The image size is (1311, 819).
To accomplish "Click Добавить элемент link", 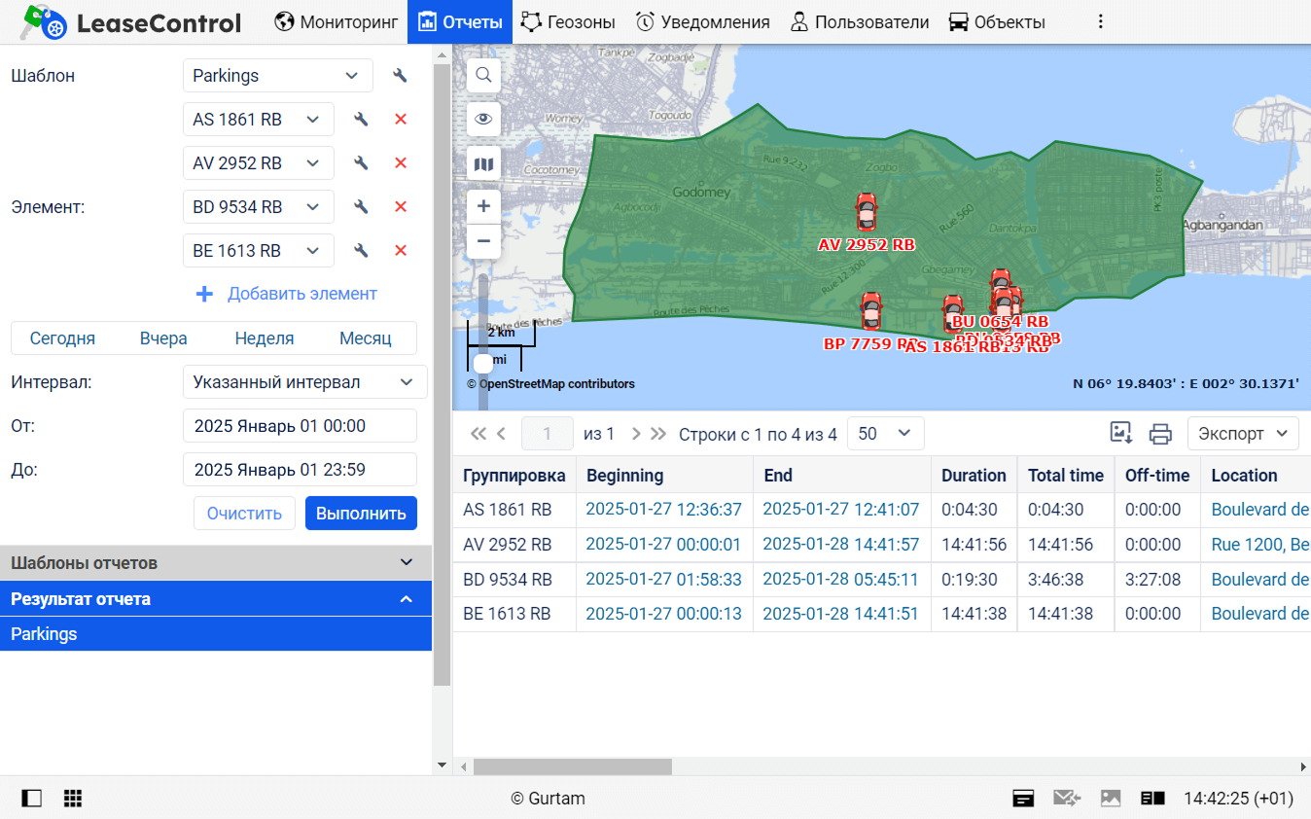I will [x=286, y=294].
